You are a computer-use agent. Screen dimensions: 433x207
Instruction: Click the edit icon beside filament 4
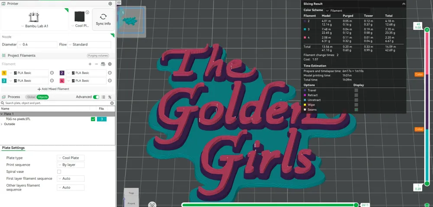[x=110, y=81]
